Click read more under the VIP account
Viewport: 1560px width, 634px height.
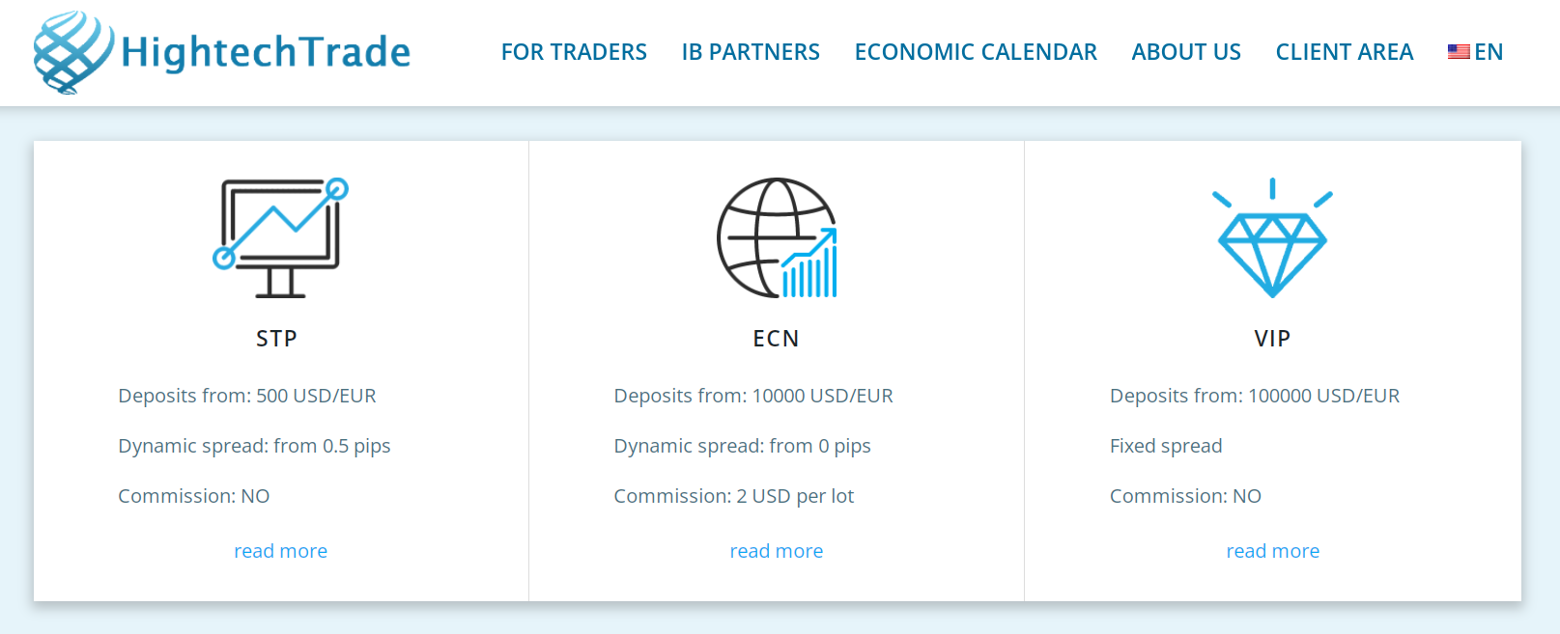pos(1272,550)
